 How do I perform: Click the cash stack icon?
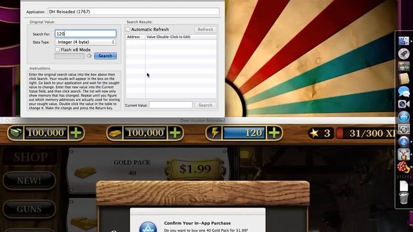[x=15, y=133]
